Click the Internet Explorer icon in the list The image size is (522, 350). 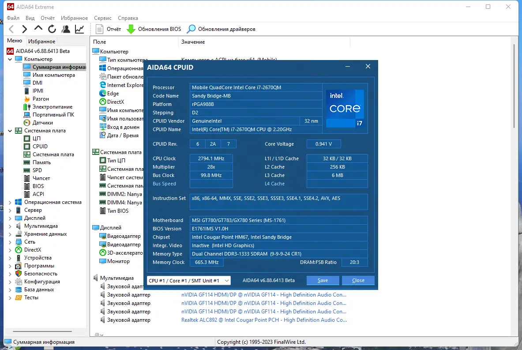(x=103, y=85)
